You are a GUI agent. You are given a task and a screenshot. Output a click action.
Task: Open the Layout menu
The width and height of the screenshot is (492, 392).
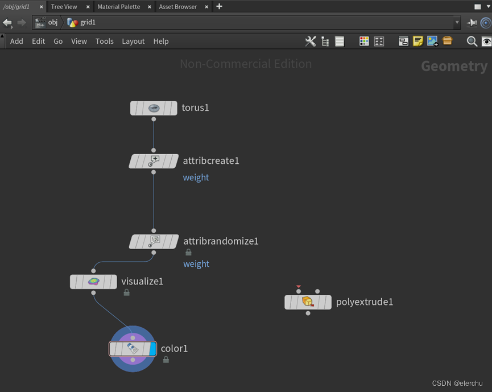pyautogui.click(x=133, y=41)
